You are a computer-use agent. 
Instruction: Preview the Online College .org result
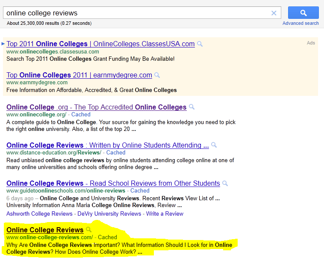pyautogui.click(x=192, y=107)
